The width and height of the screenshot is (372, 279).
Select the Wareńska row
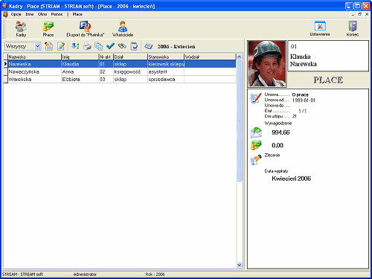[x=120, y=80]
